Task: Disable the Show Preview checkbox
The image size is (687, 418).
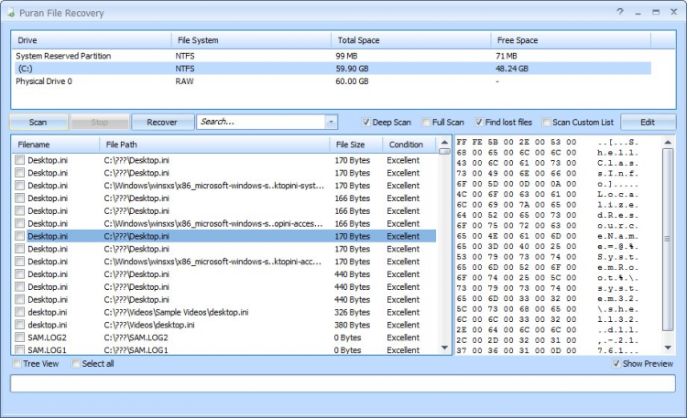Action: (x=616, y=364)
